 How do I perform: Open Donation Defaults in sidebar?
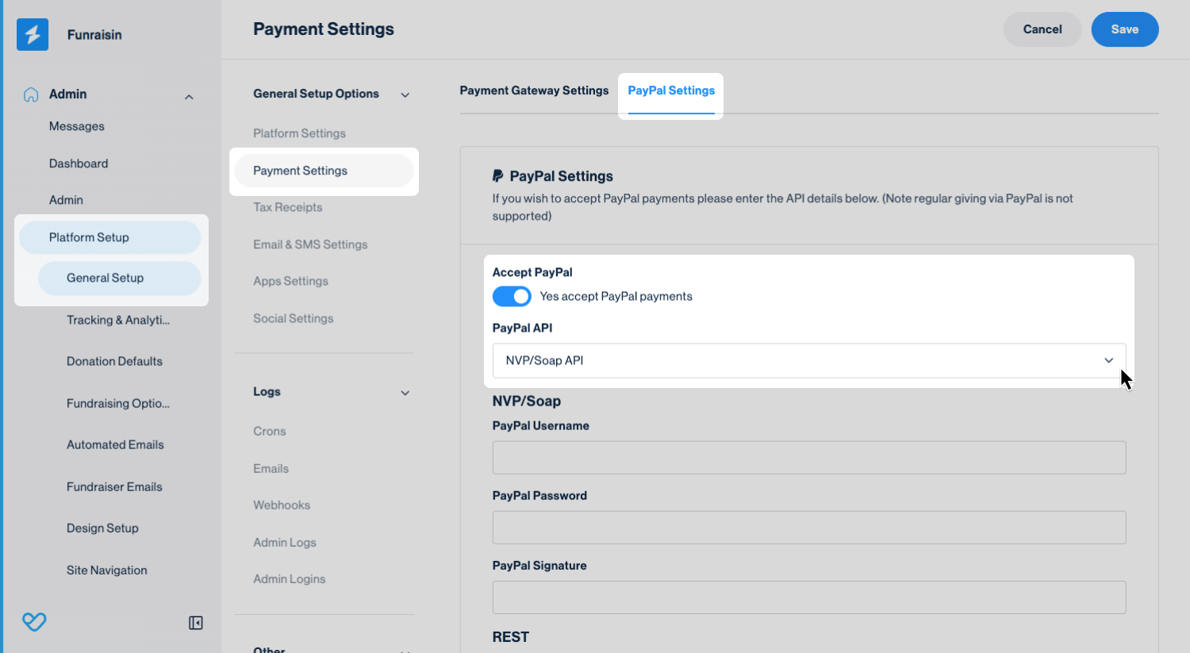tap(114, 361)
